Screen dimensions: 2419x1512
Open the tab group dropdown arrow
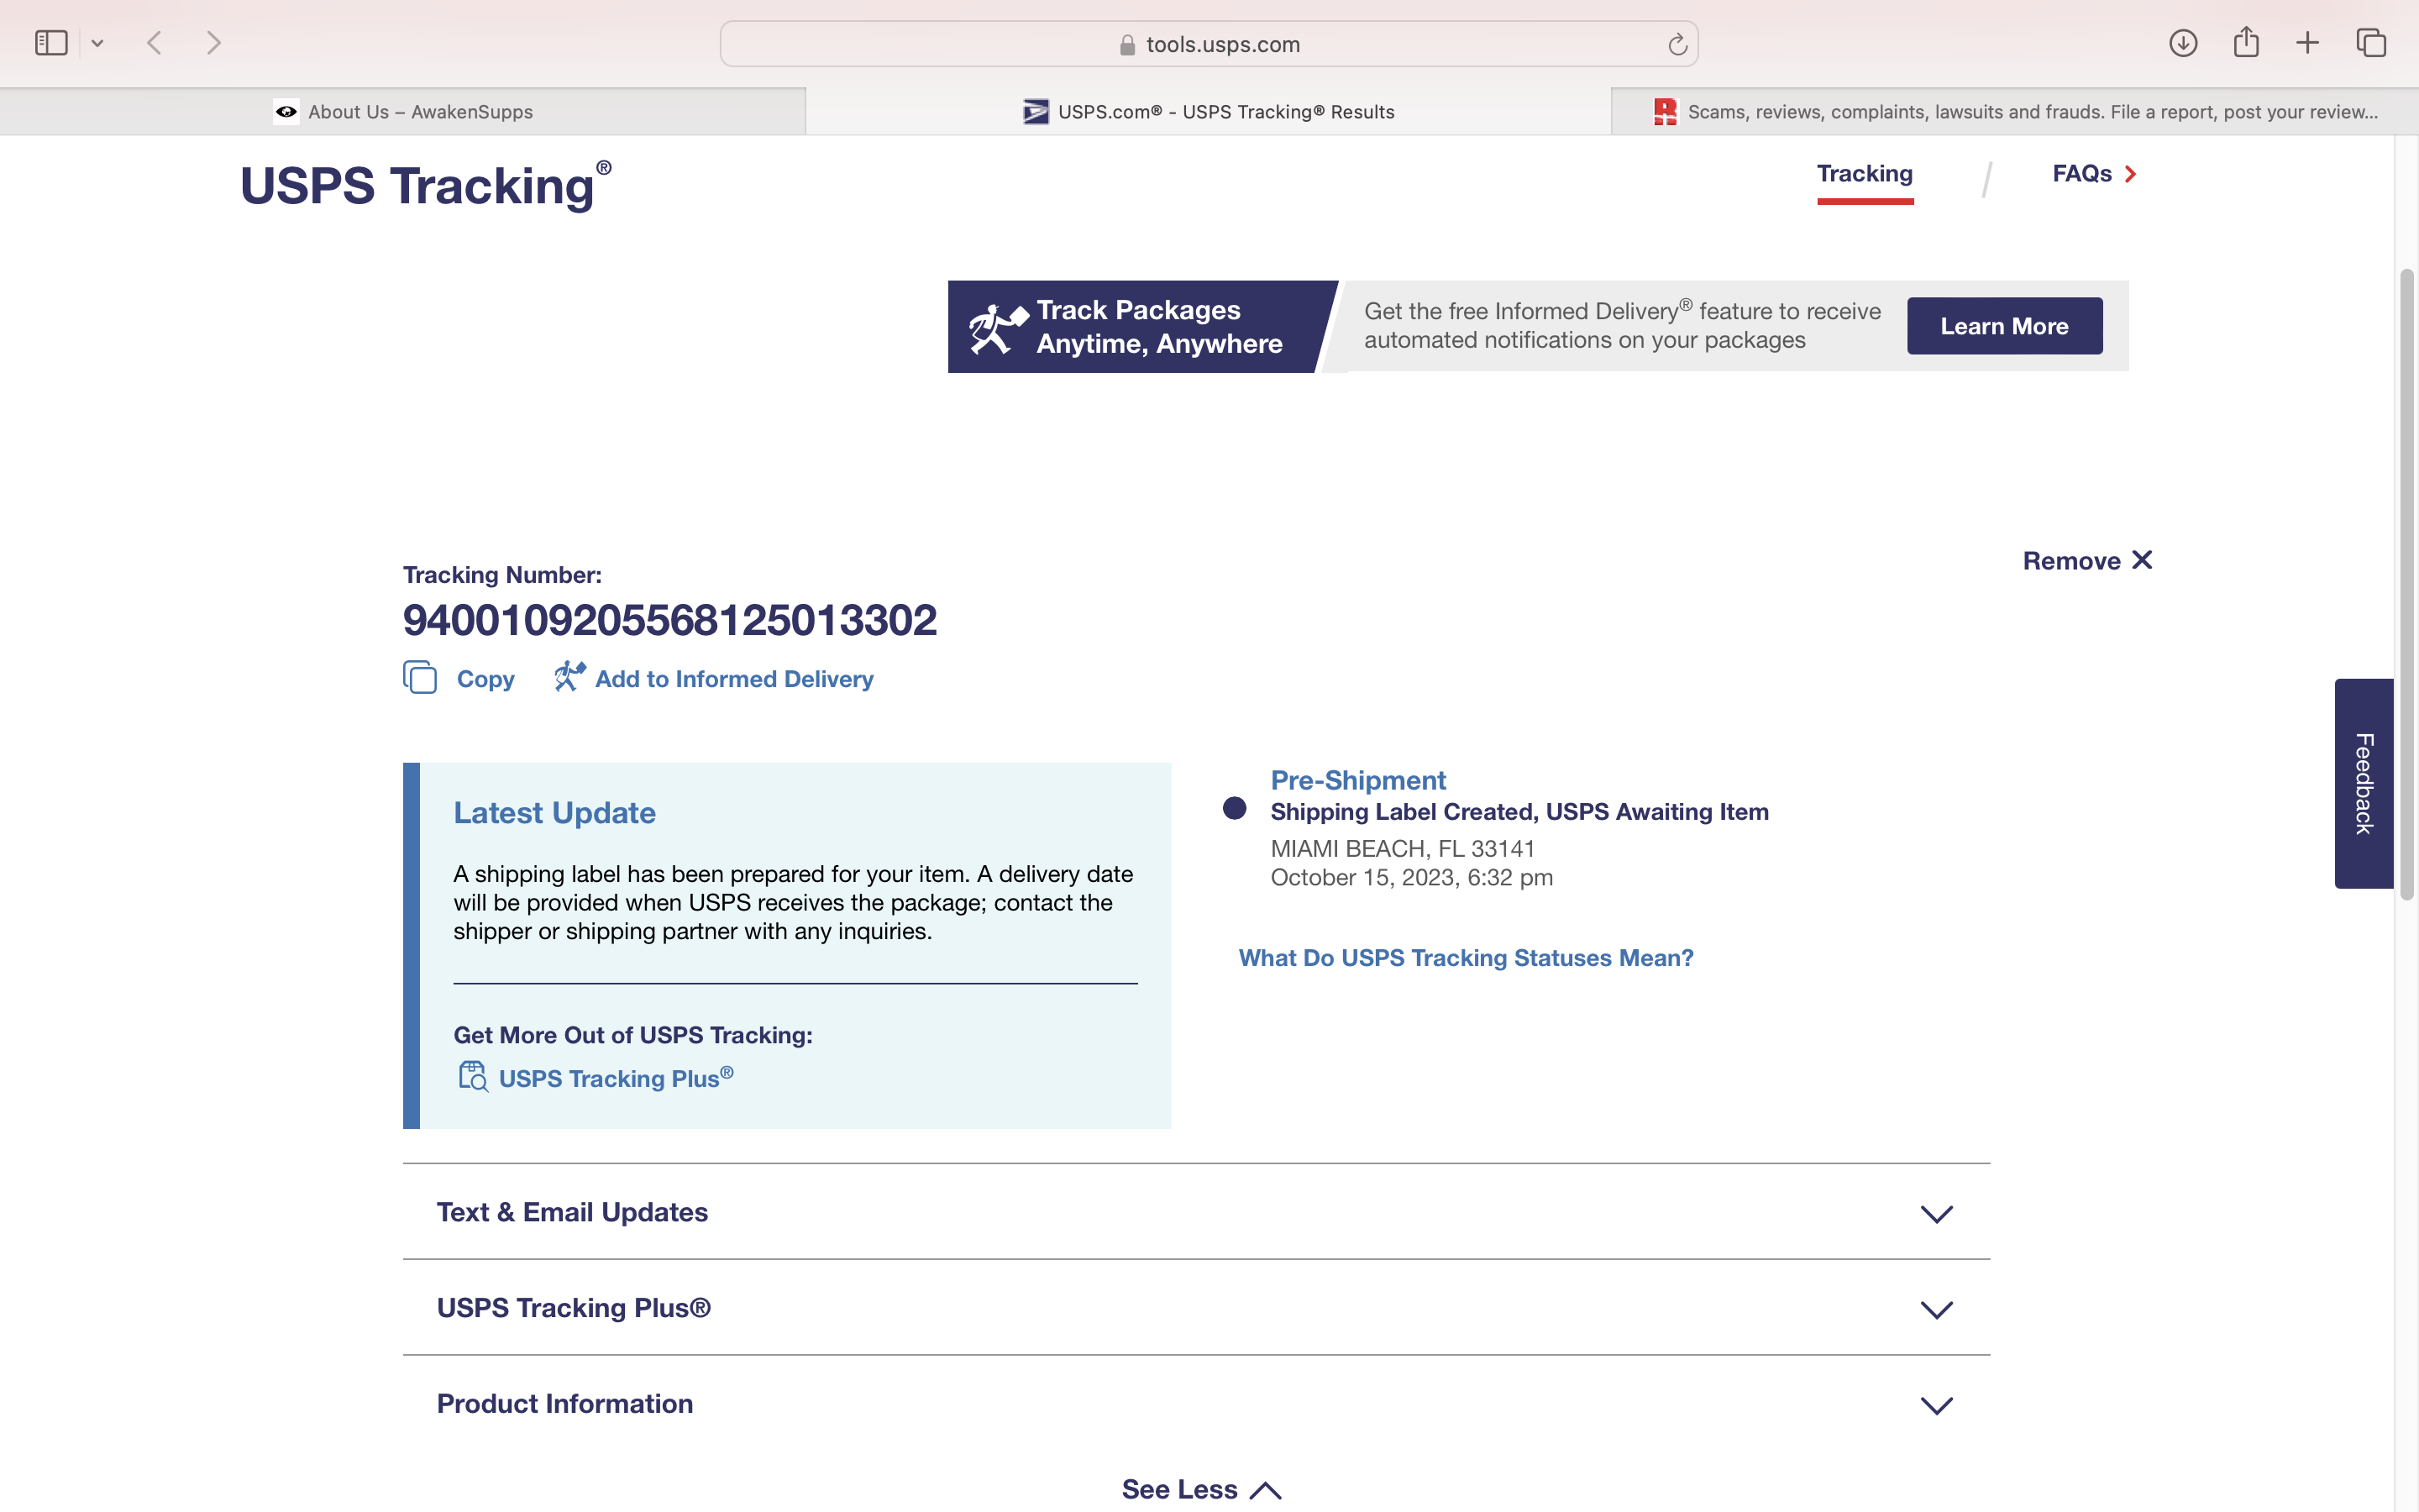click(97, 43)
